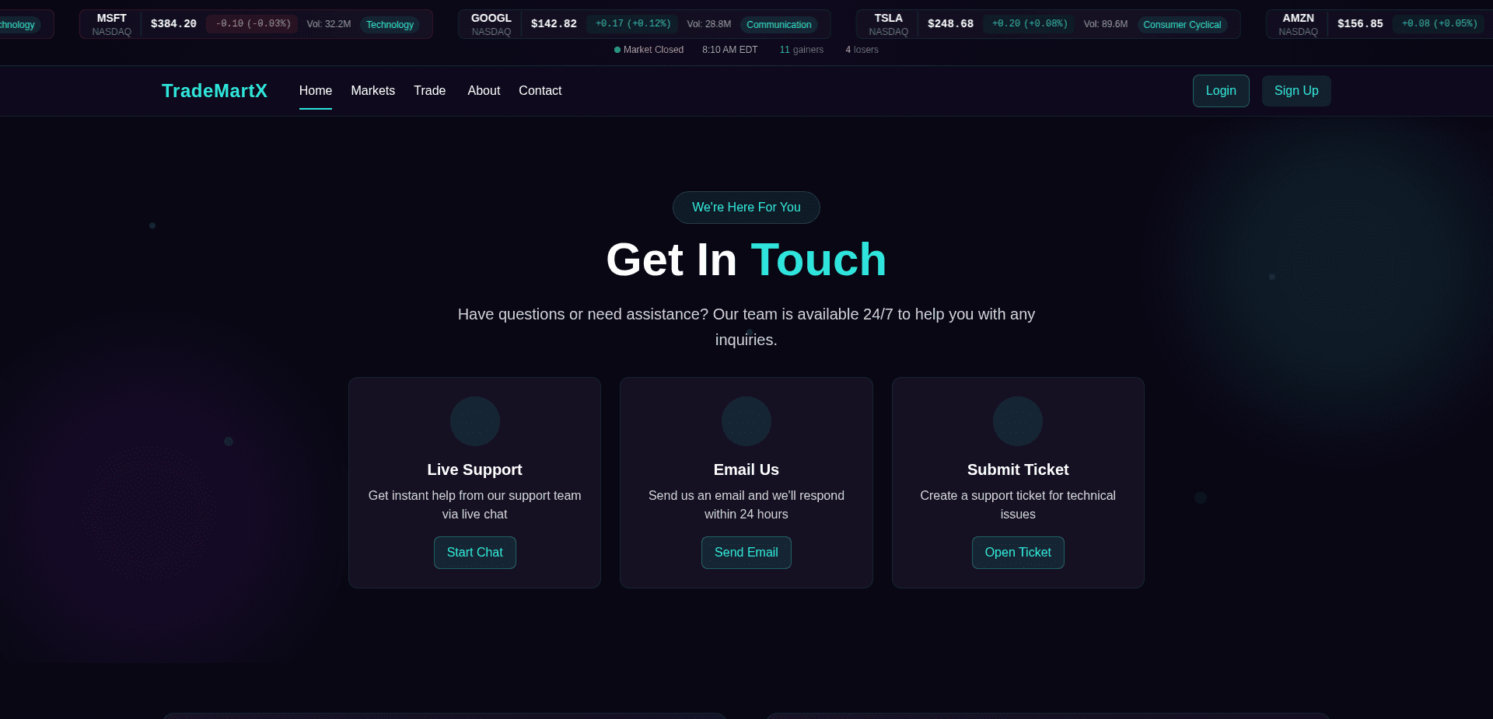Go to the Home nav item
The image size is (1493, 719).
(x=316, y=91)
